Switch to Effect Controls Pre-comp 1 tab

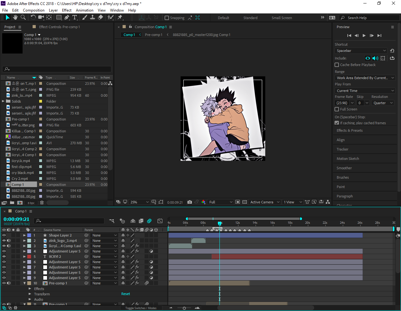(x=60, y=27)
